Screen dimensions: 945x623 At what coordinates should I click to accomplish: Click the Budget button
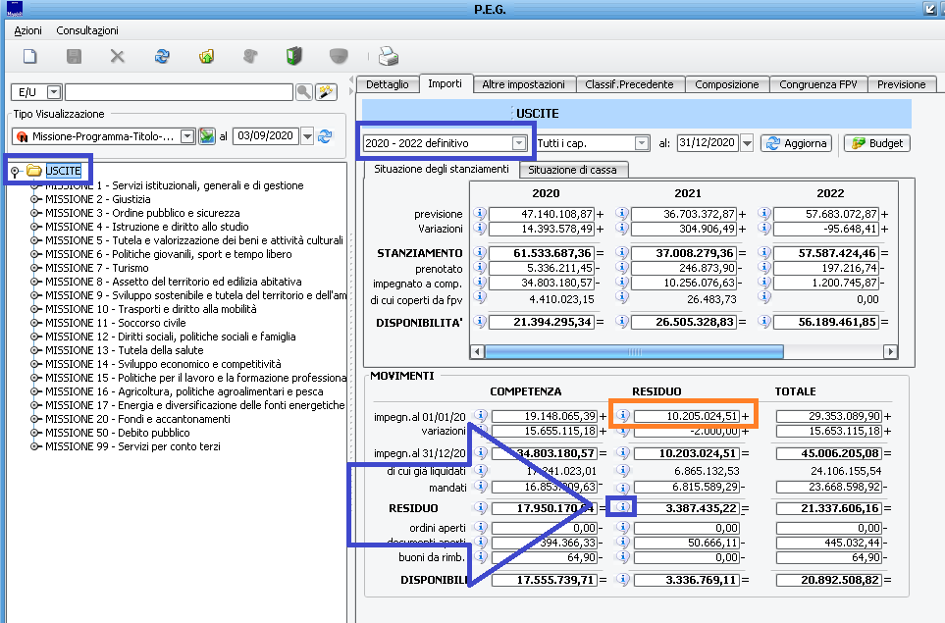click(x=877, y=143)
